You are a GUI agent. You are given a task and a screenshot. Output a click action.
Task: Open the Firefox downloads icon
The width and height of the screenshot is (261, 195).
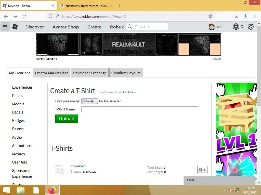245,16
